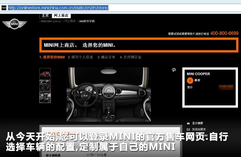Screen dimensions: 241x157
Task: Click the main dashboard image
Action: click(x=109, y=95)
